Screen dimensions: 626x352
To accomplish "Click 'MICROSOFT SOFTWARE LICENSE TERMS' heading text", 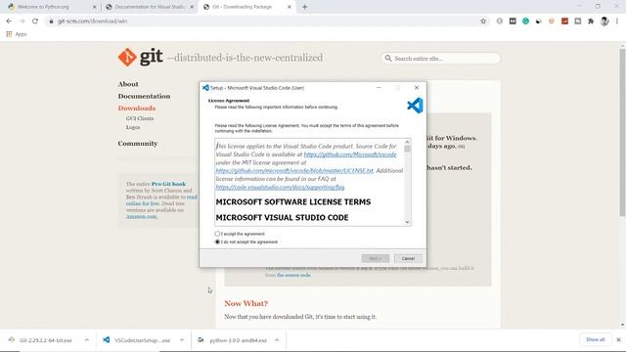I will (293, 202).
